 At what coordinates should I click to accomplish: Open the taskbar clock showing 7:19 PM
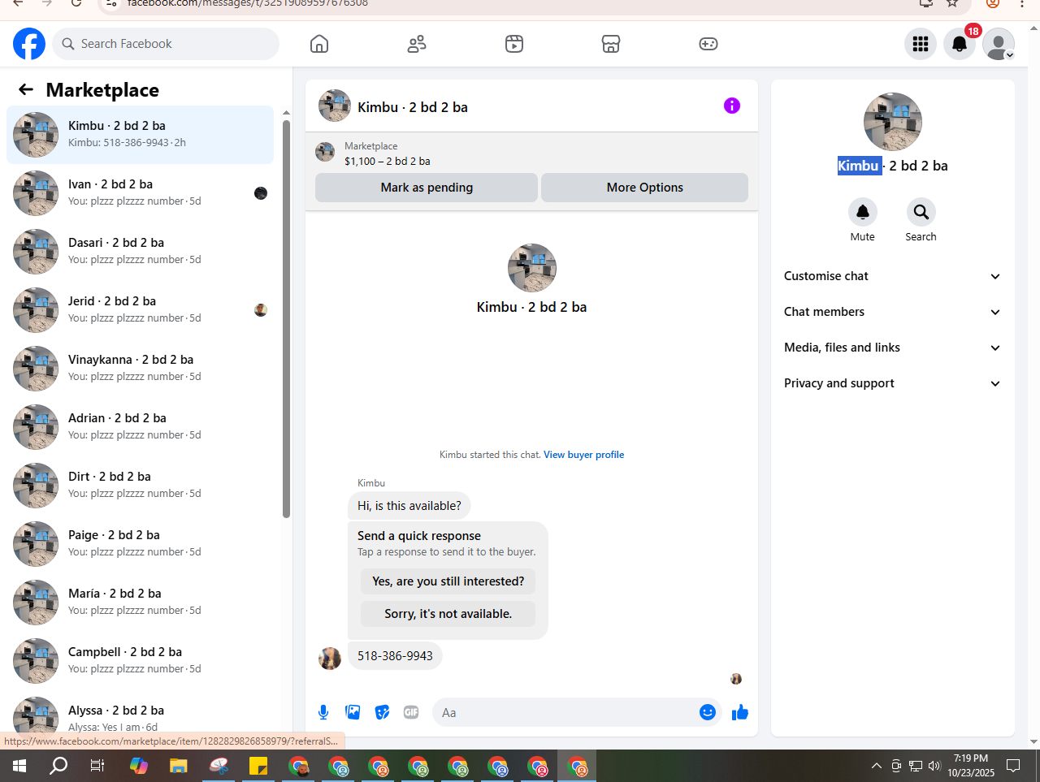tap(971, 766)
